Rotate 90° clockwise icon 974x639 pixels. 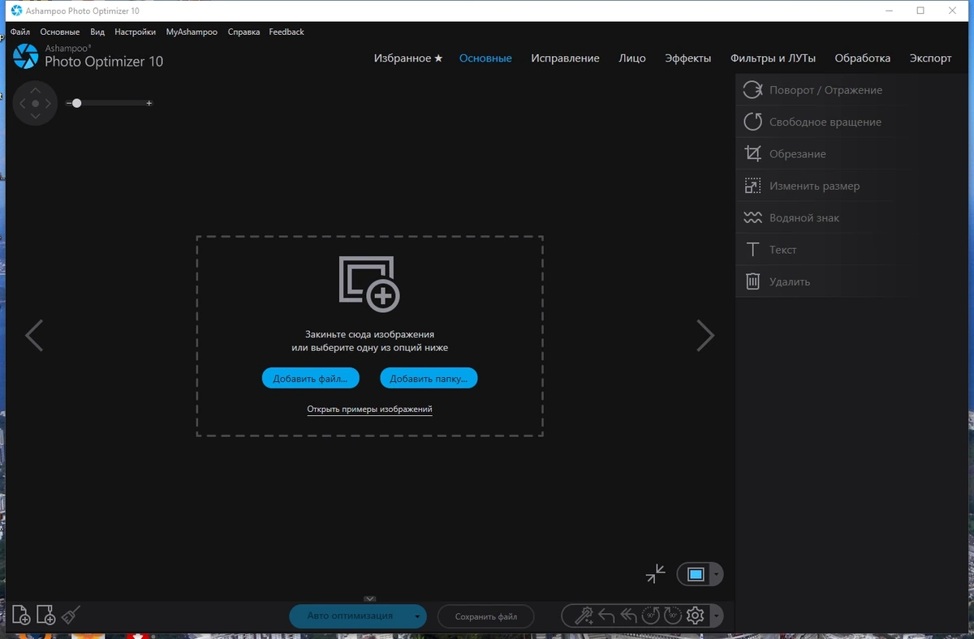point(672,615)
